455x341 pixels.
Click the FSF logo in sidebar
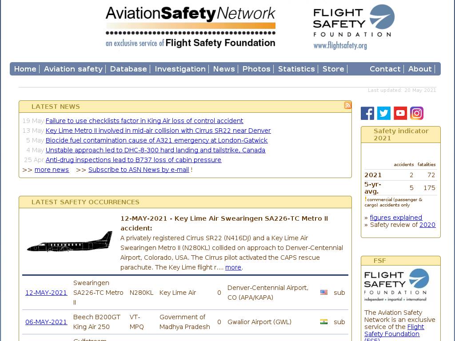[396, 285]
